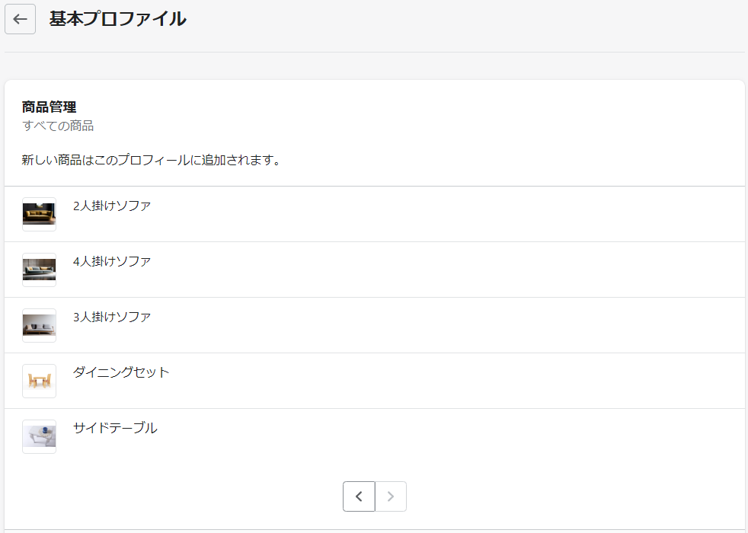The width and height of the screenshot is (748, 533).
Task: Open the 3人掛けソファ product thumbnail
Action: tap(39, 326)
